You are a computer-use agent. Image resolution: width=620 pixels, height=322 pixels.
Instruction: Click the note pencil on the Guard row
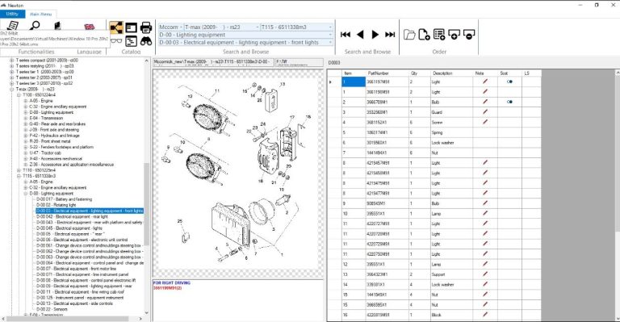pyautogui.click(x=484, y=112)
